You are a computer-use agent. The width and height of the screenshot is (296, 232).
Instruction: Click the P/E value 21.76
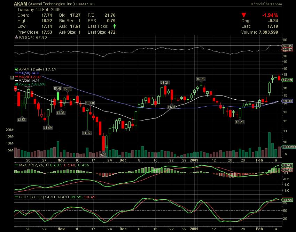110,15
